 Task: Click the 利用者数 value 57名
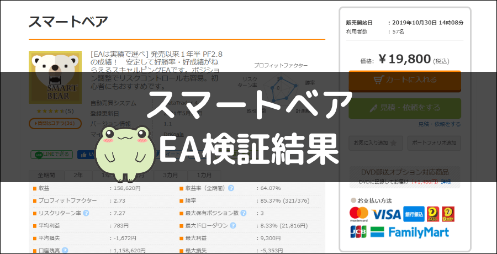point(398,31)
